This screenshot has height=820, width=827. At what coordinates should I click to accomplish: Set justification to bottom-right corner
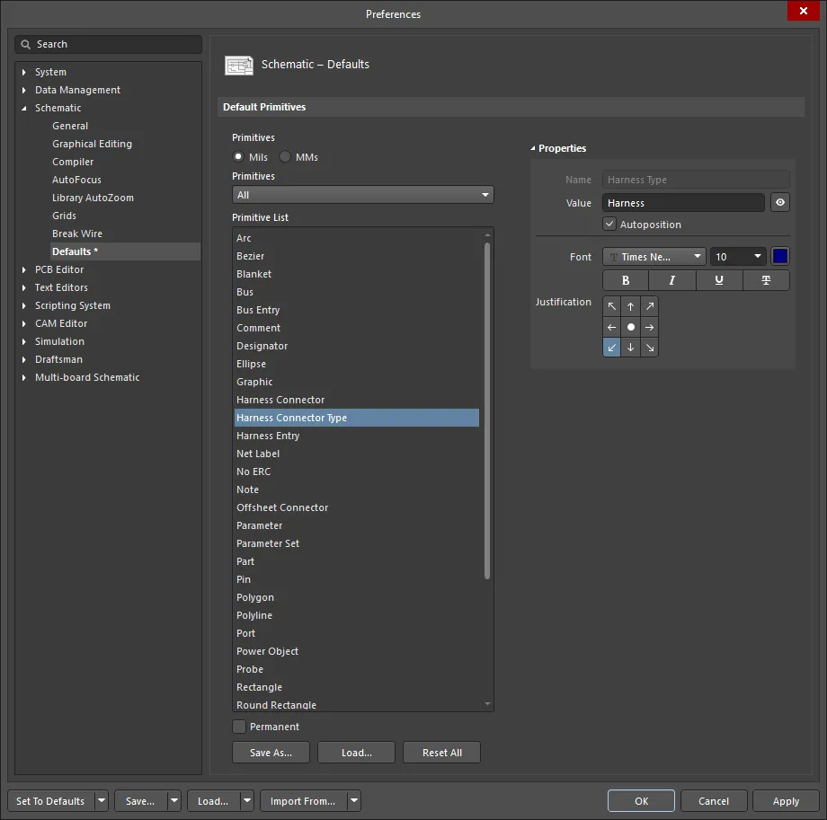(649, 348)
